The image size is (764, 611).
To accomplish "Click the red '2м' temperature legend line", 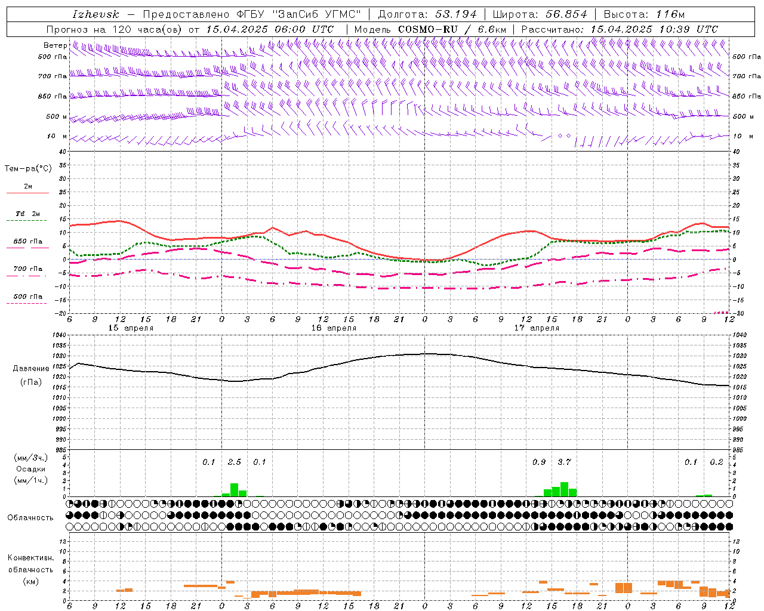I will click(x=27, y=193).
